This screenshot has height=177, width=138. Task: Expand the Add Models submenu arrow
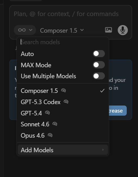tap(103, 150)
